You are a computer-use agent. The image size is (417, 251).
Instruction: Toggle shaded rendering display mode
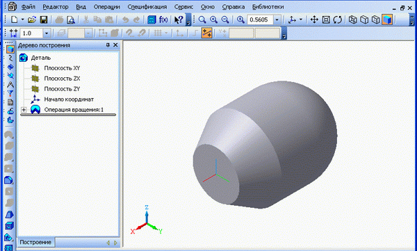387,19
